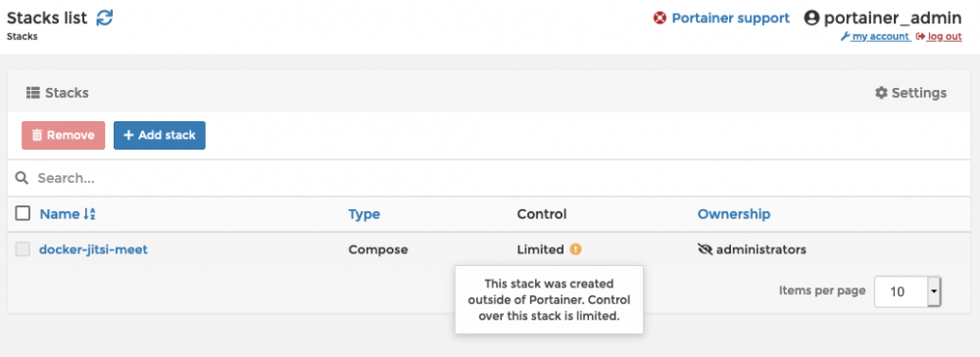The width and height of the screenshot is (980, 357).
Task: Click the Stacks list page title
Action: 47,18
